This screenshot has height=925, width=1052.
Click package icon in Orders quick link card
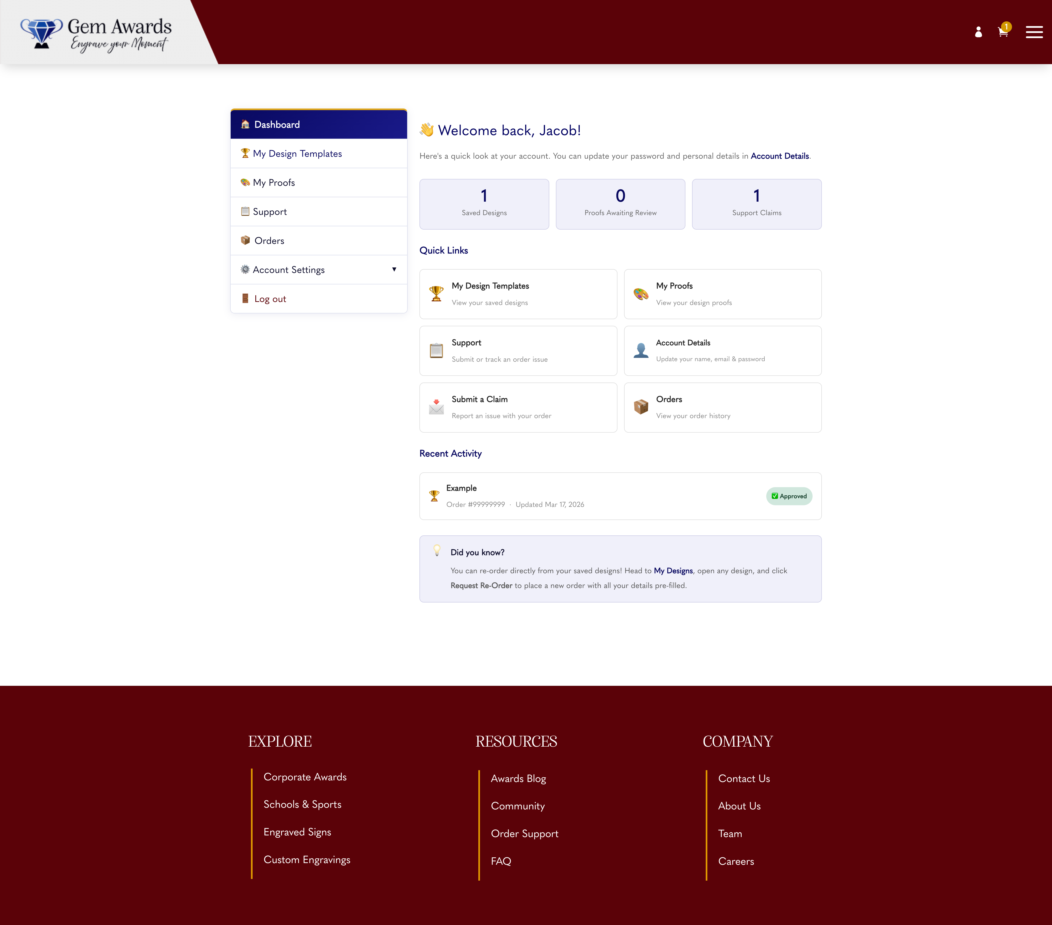coord(641,407)
